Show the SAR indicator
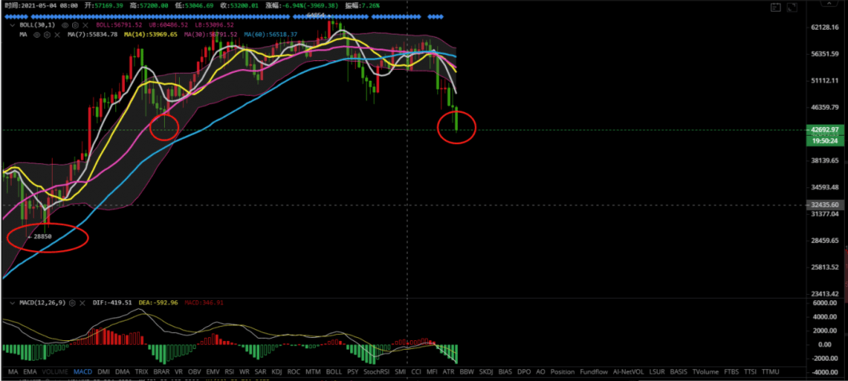This screenshot has height=381, width=848. [261, 372]
